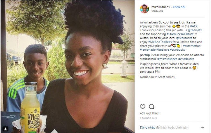This screenshot has width=211, height=133.
Task: Open the Starbucks location link
Action: coord(157,11)
